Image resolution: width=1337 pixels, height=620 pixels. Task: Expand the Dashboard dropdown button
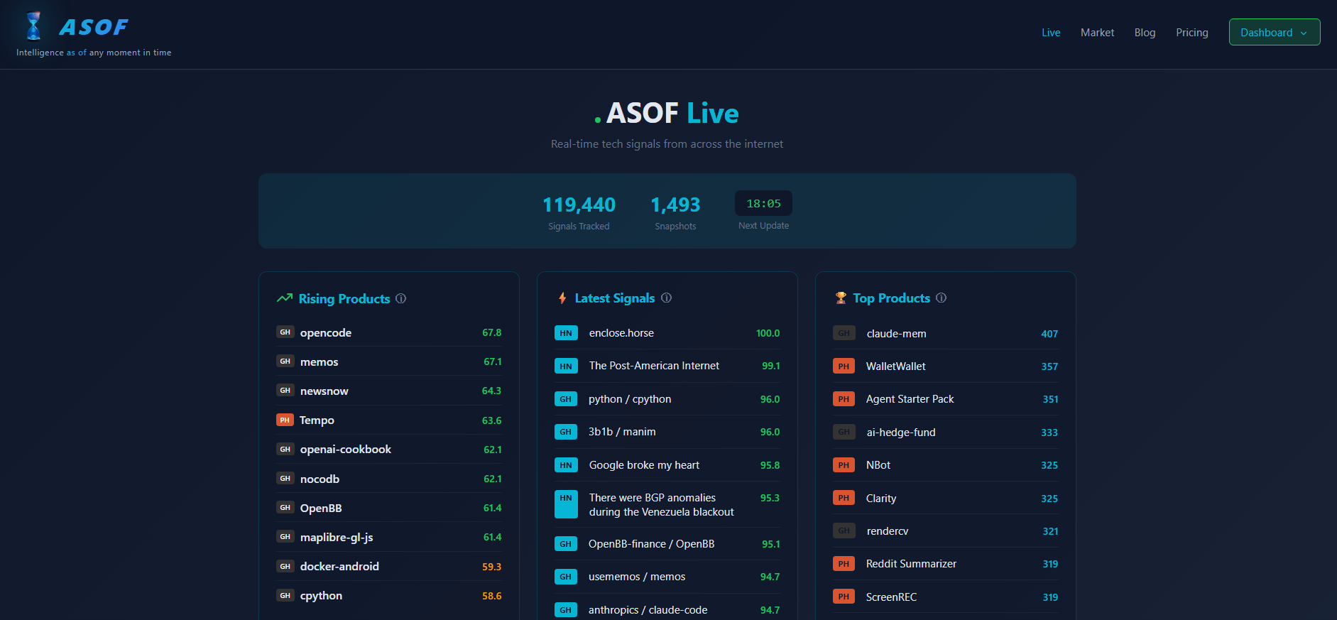[1275, 32]
